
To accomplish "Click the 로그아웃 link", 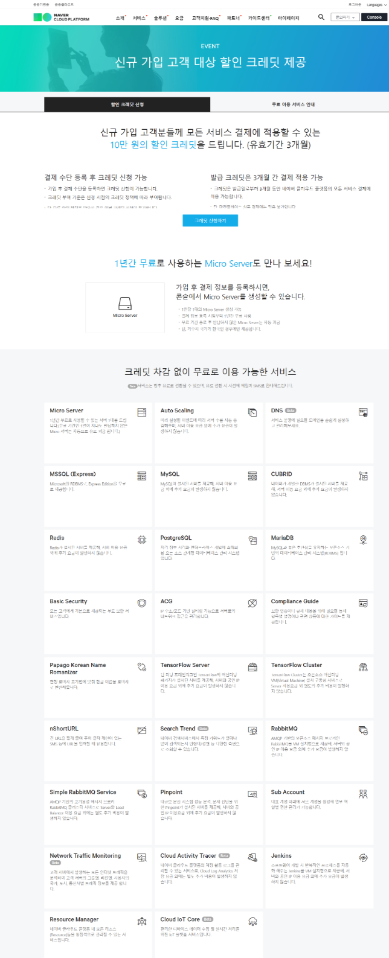I will (355, 4).
